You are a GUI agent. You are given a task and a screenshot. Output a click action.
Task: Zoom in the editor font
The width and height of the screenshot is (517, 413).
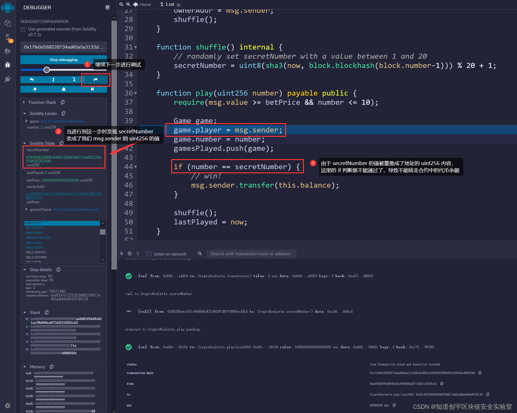[x=128, y=4]
